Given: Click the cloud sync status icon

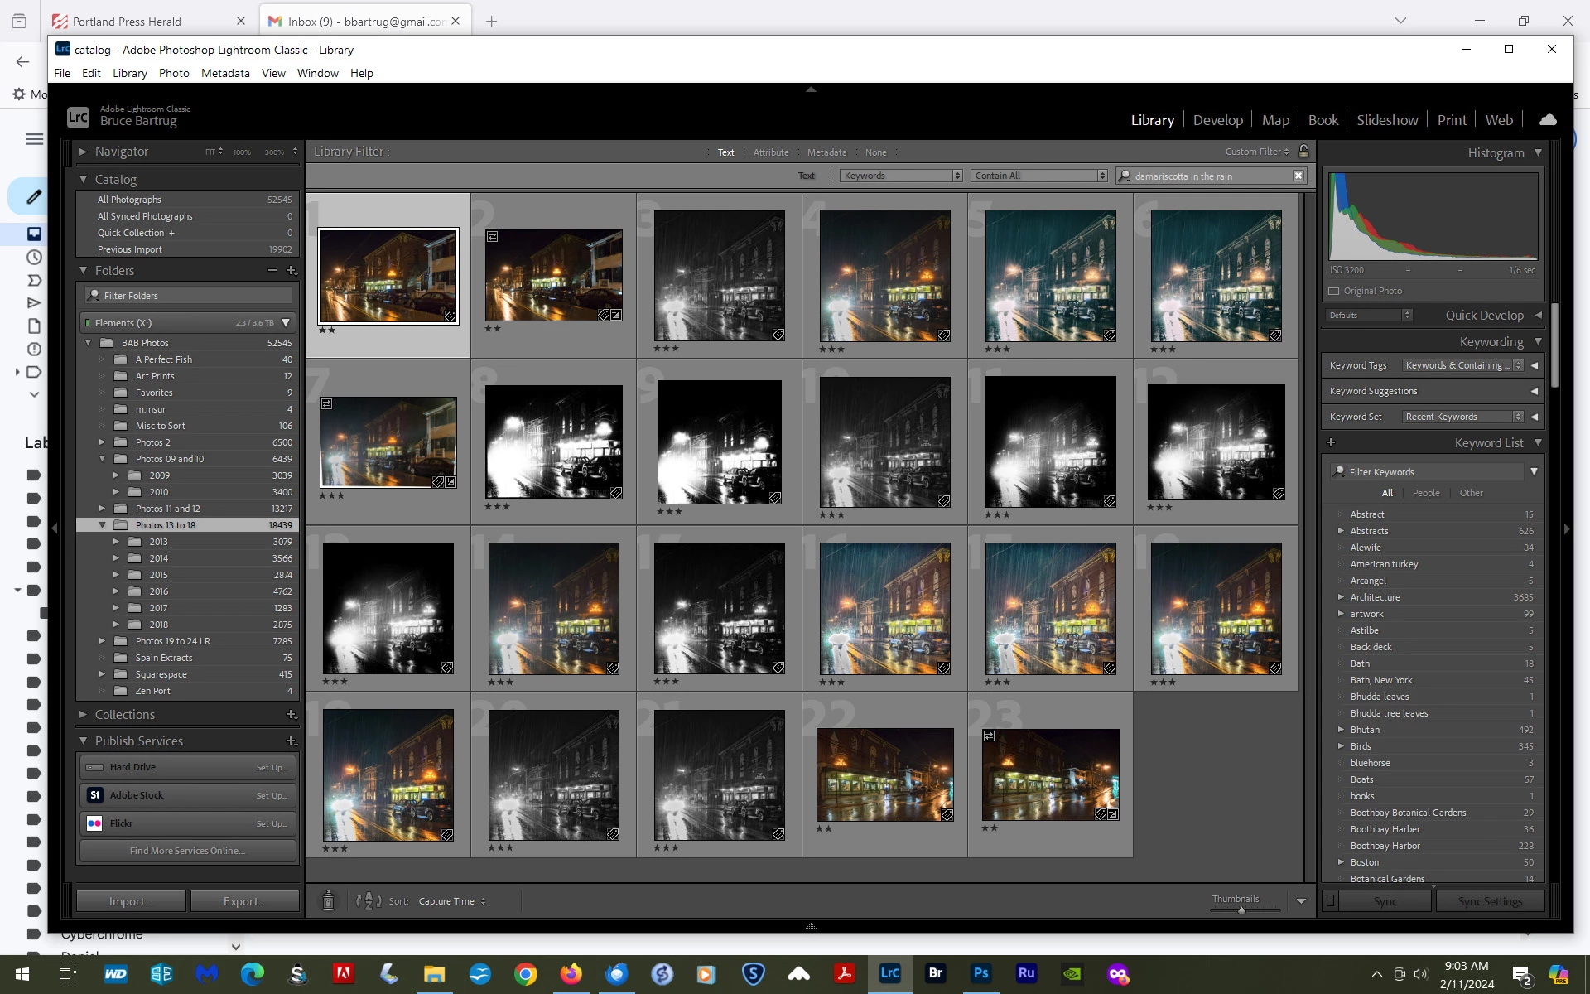Looking at the screenshot, I should 1547,120.
